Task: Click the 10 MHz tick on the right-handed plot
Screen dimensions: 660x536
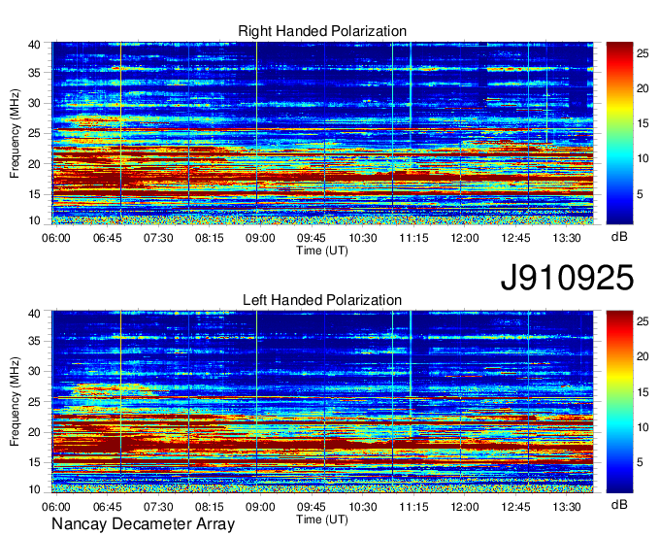Action: (34, 220)
